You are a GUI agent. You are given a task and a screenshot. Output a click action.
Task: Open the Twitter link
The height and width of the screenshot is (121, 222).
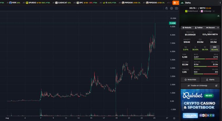199,28
